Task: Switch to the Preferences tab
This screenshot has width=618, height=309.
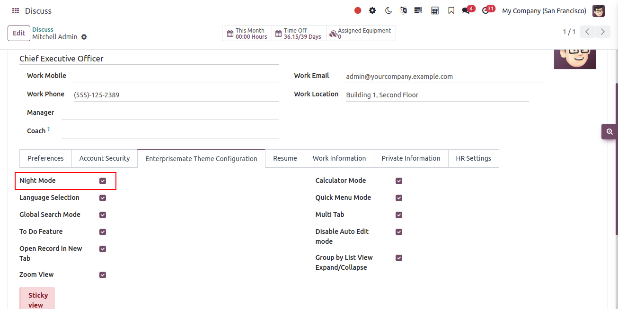Action: [x=45, y=158]
